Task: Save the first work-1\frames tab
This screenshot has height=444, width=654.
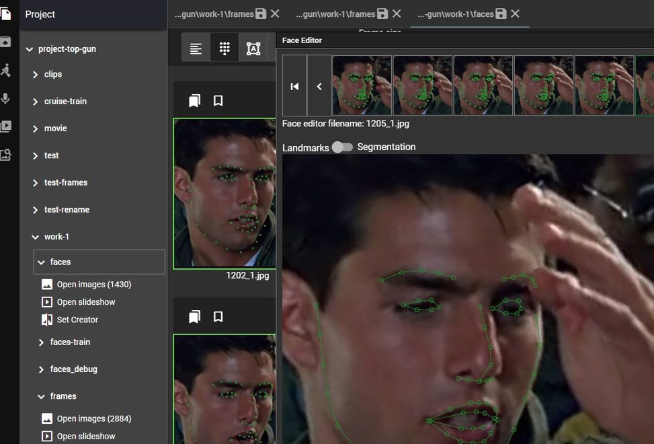Action: pos(261,13)
